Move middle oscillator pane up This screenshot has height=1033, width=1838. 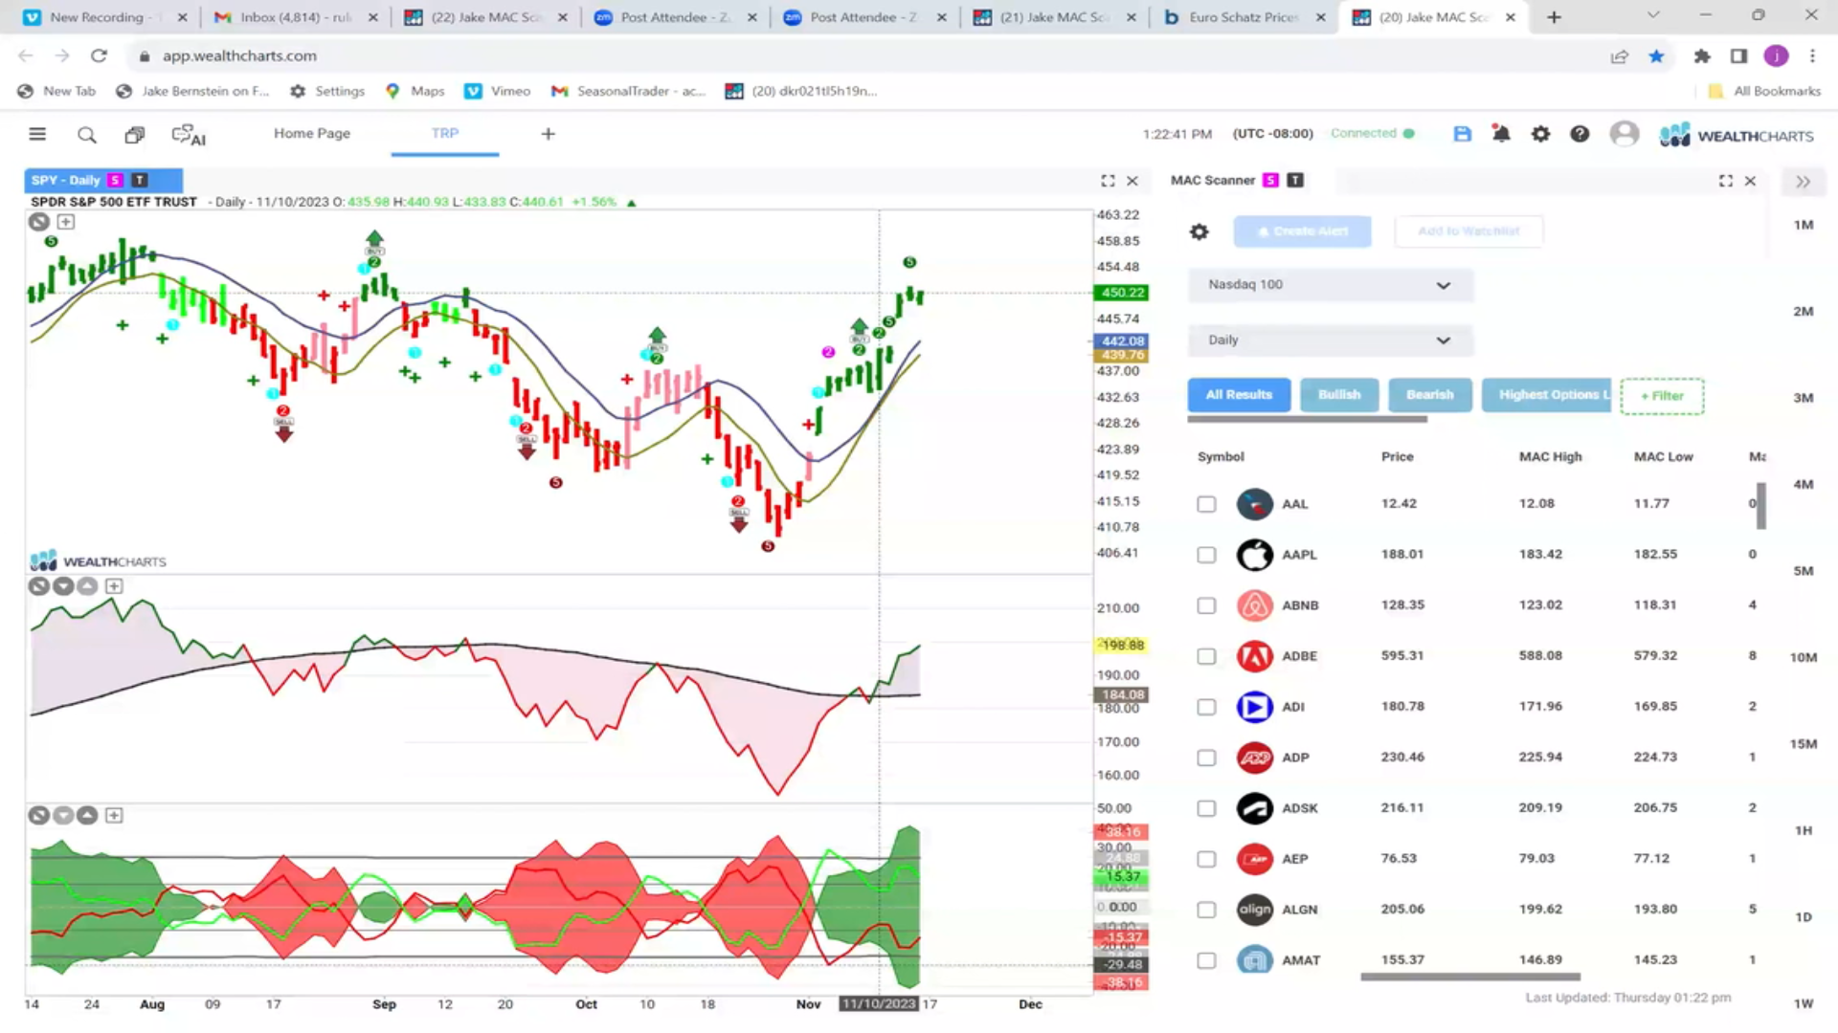click(x=87, y=586)
